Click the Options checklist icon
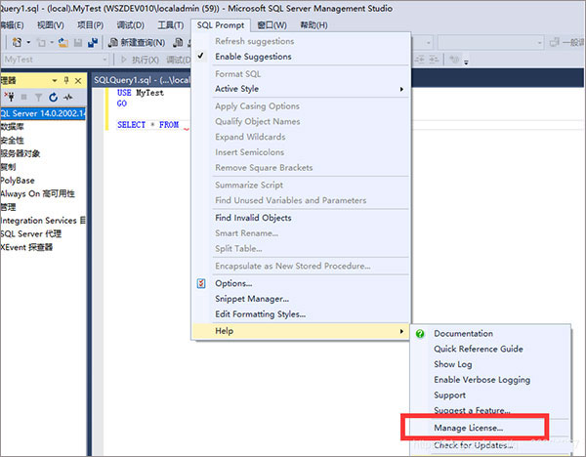This screenshot has width=586, height=457. pos(201,283)
